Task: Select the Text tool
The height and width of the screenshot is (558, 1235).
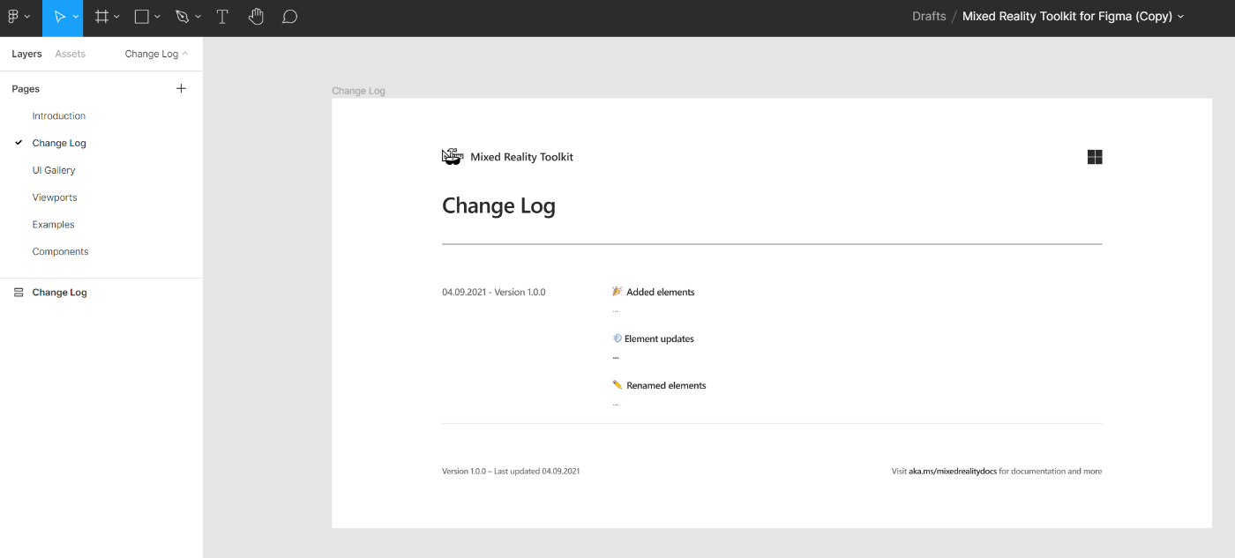Action: [x=222, y=17]
